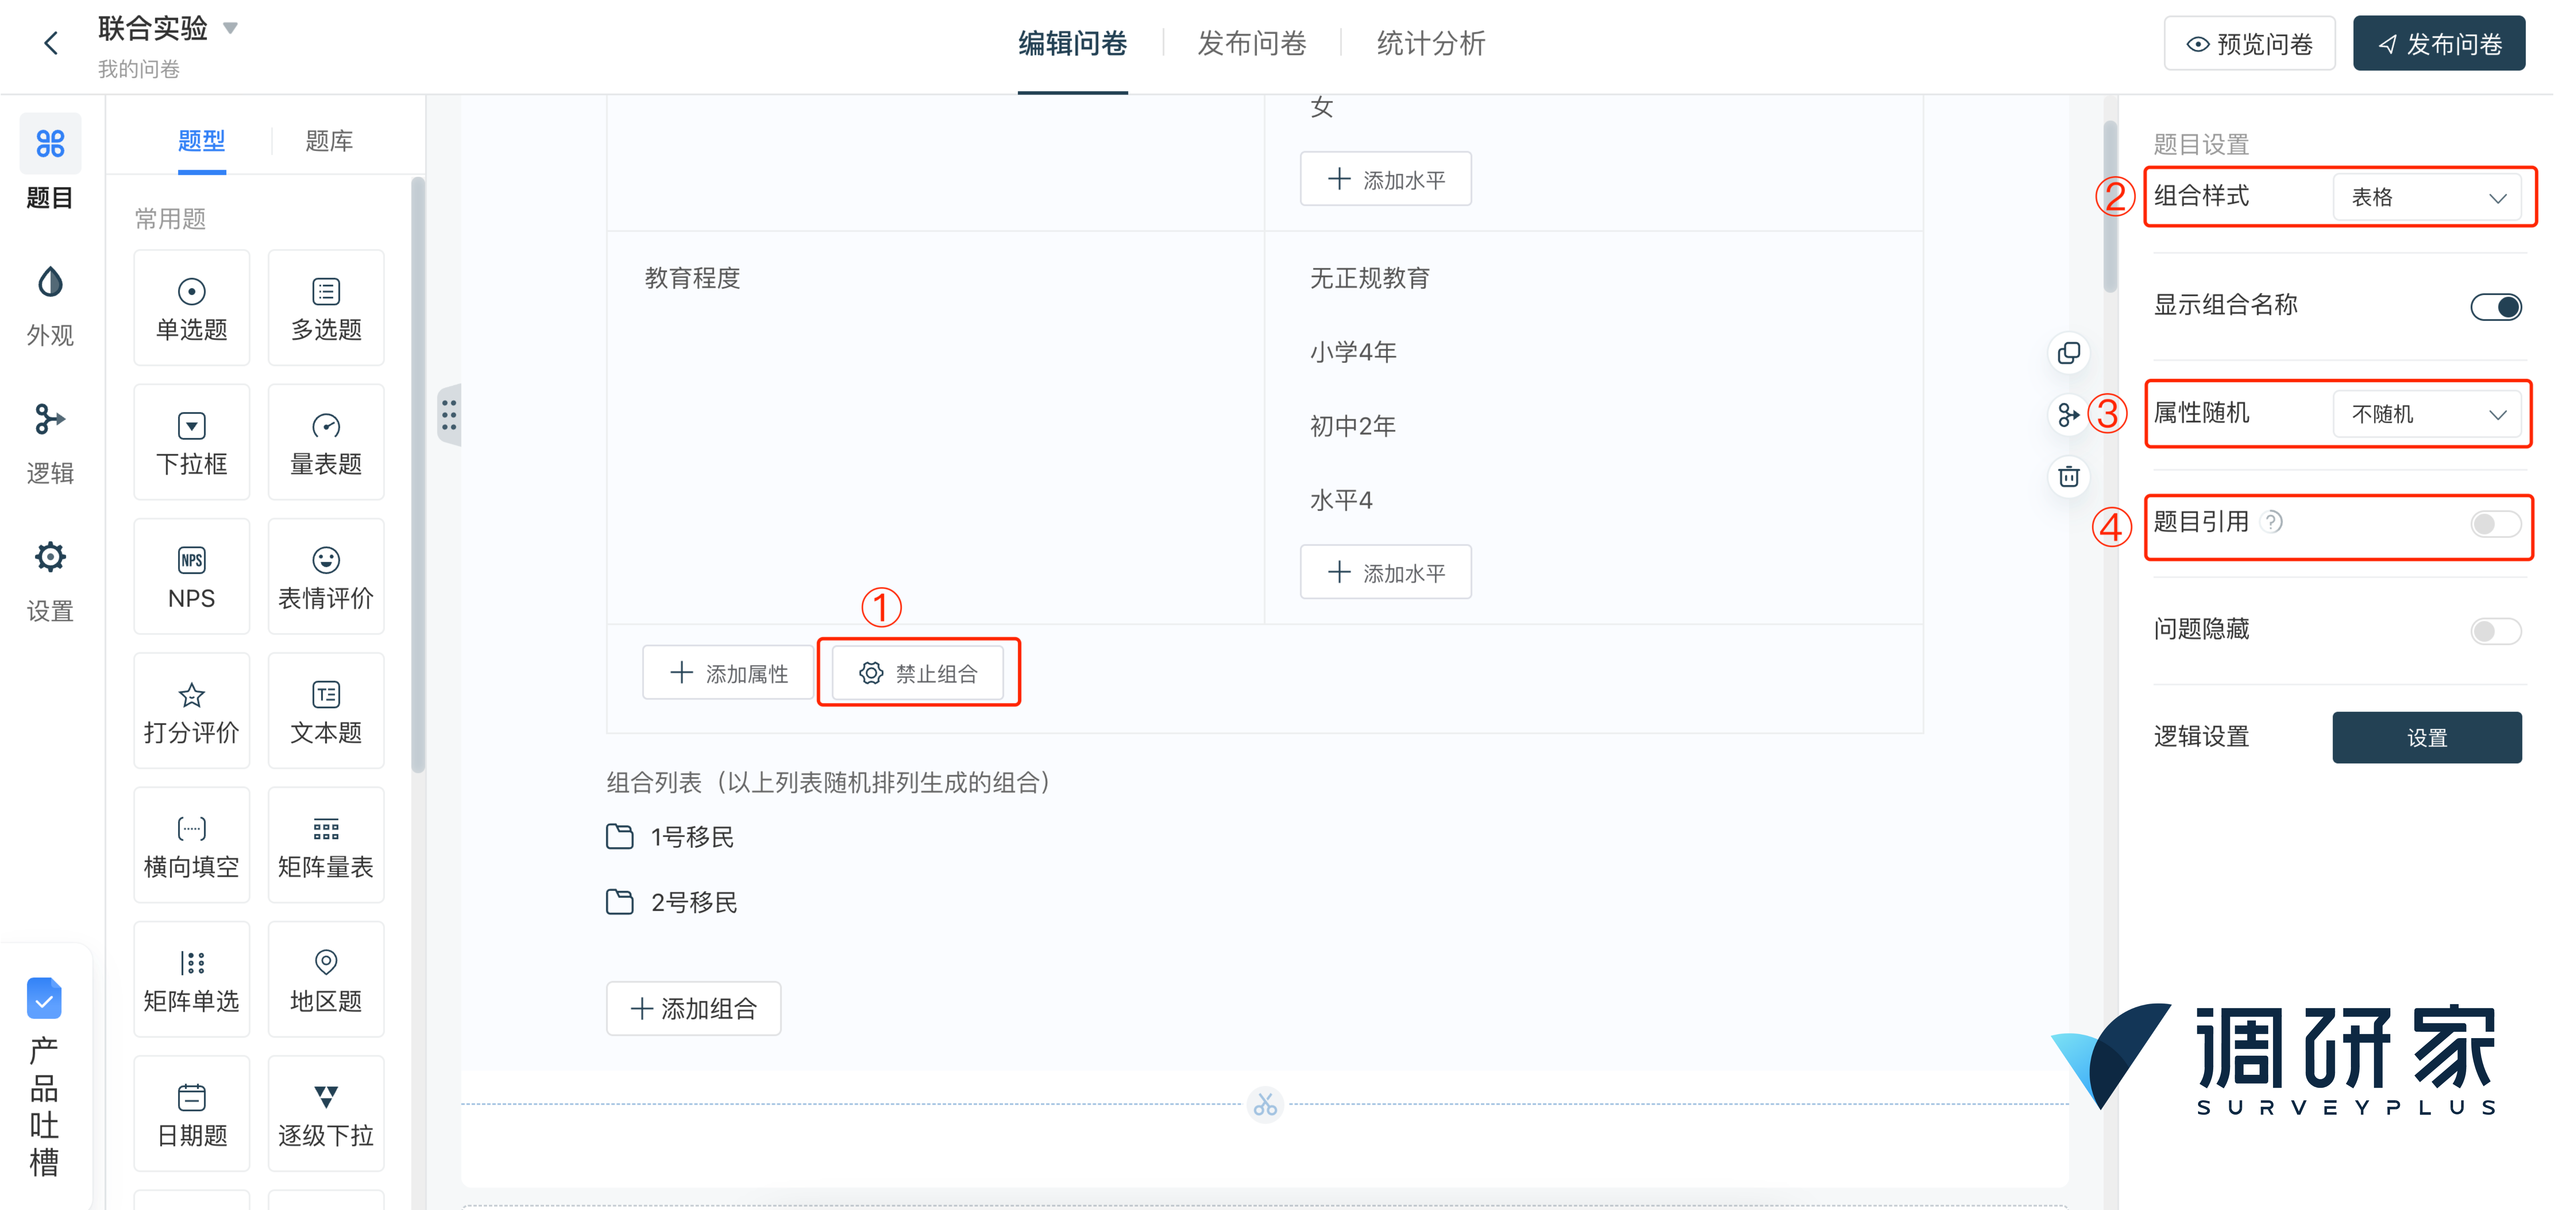Click the 初中2年 level
This screenshot has width=2554, height=1210.
click(1352, 426)
